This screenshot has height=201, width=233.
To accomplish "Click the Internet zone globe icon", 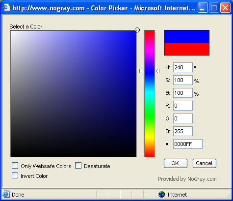I will click(161, 195).
